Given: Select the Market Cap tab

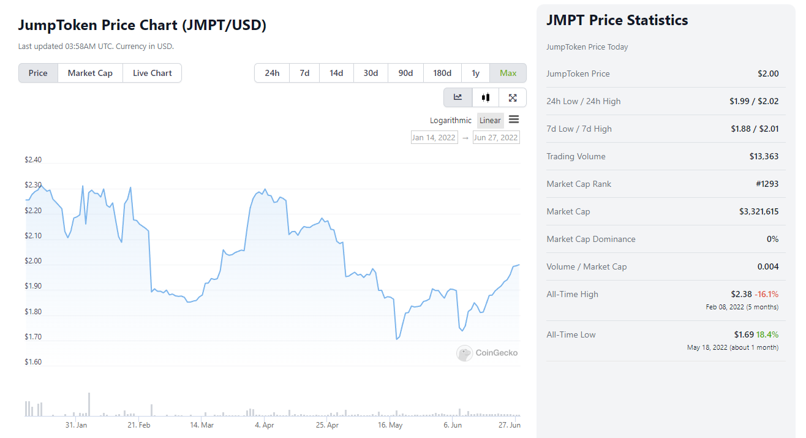Looking at the screenshot, I should (x=90, y=73).
